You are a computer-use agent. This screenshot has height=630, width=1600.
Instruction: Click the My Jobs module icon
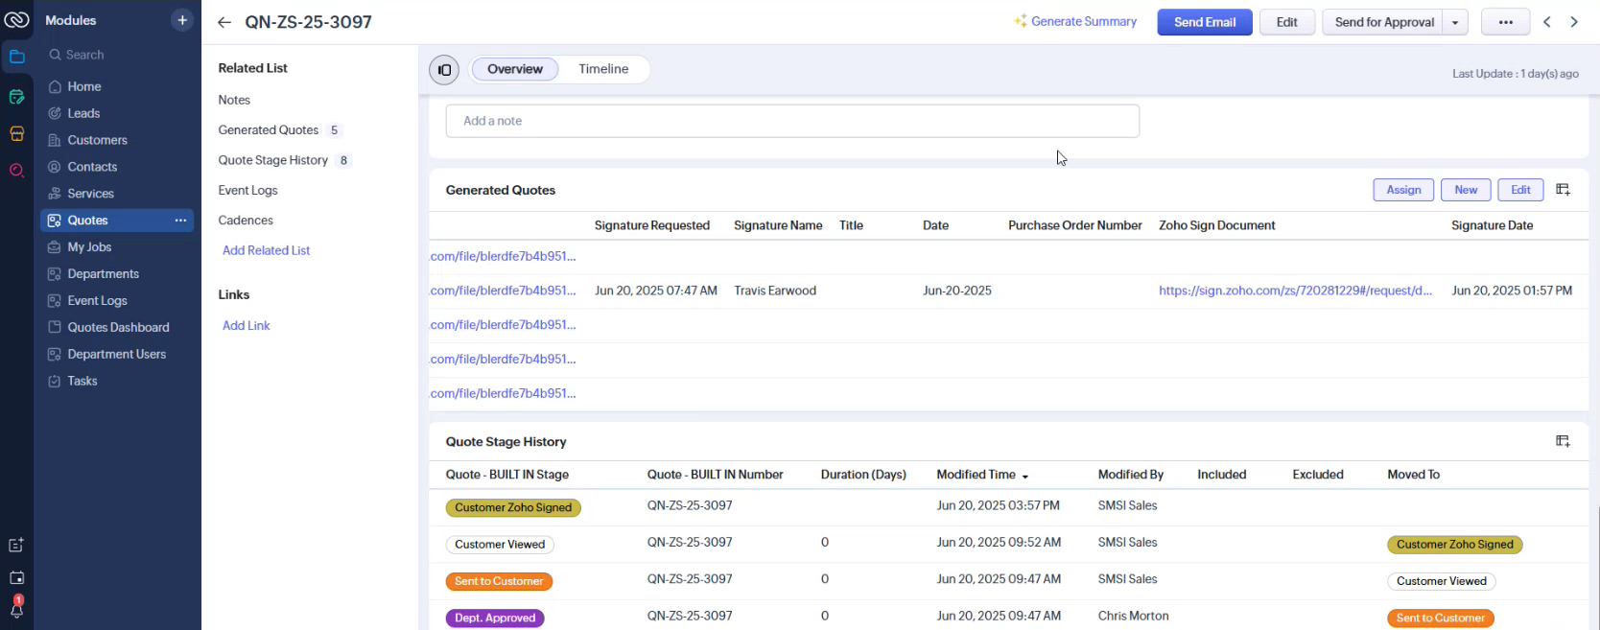(x=55, y=247)
